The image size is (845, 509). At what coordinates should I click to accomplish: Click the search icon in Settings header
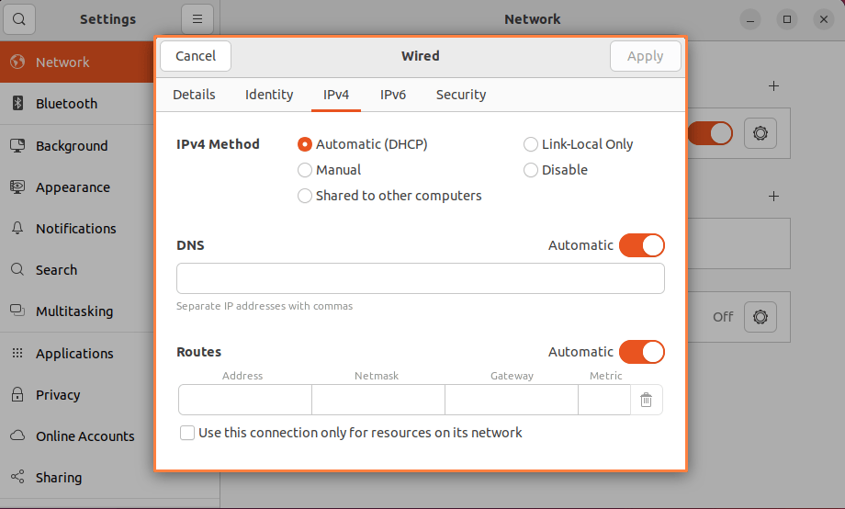pos(19,19)
